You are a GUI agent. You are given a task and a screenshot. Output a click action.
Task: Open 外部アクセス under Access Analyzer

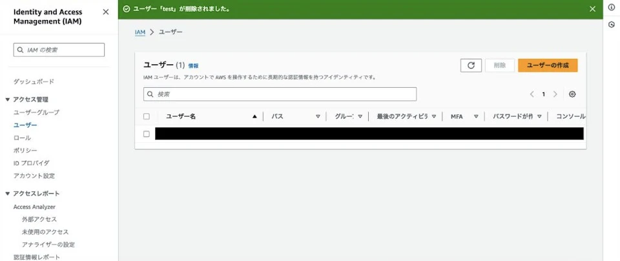[39, 219]
